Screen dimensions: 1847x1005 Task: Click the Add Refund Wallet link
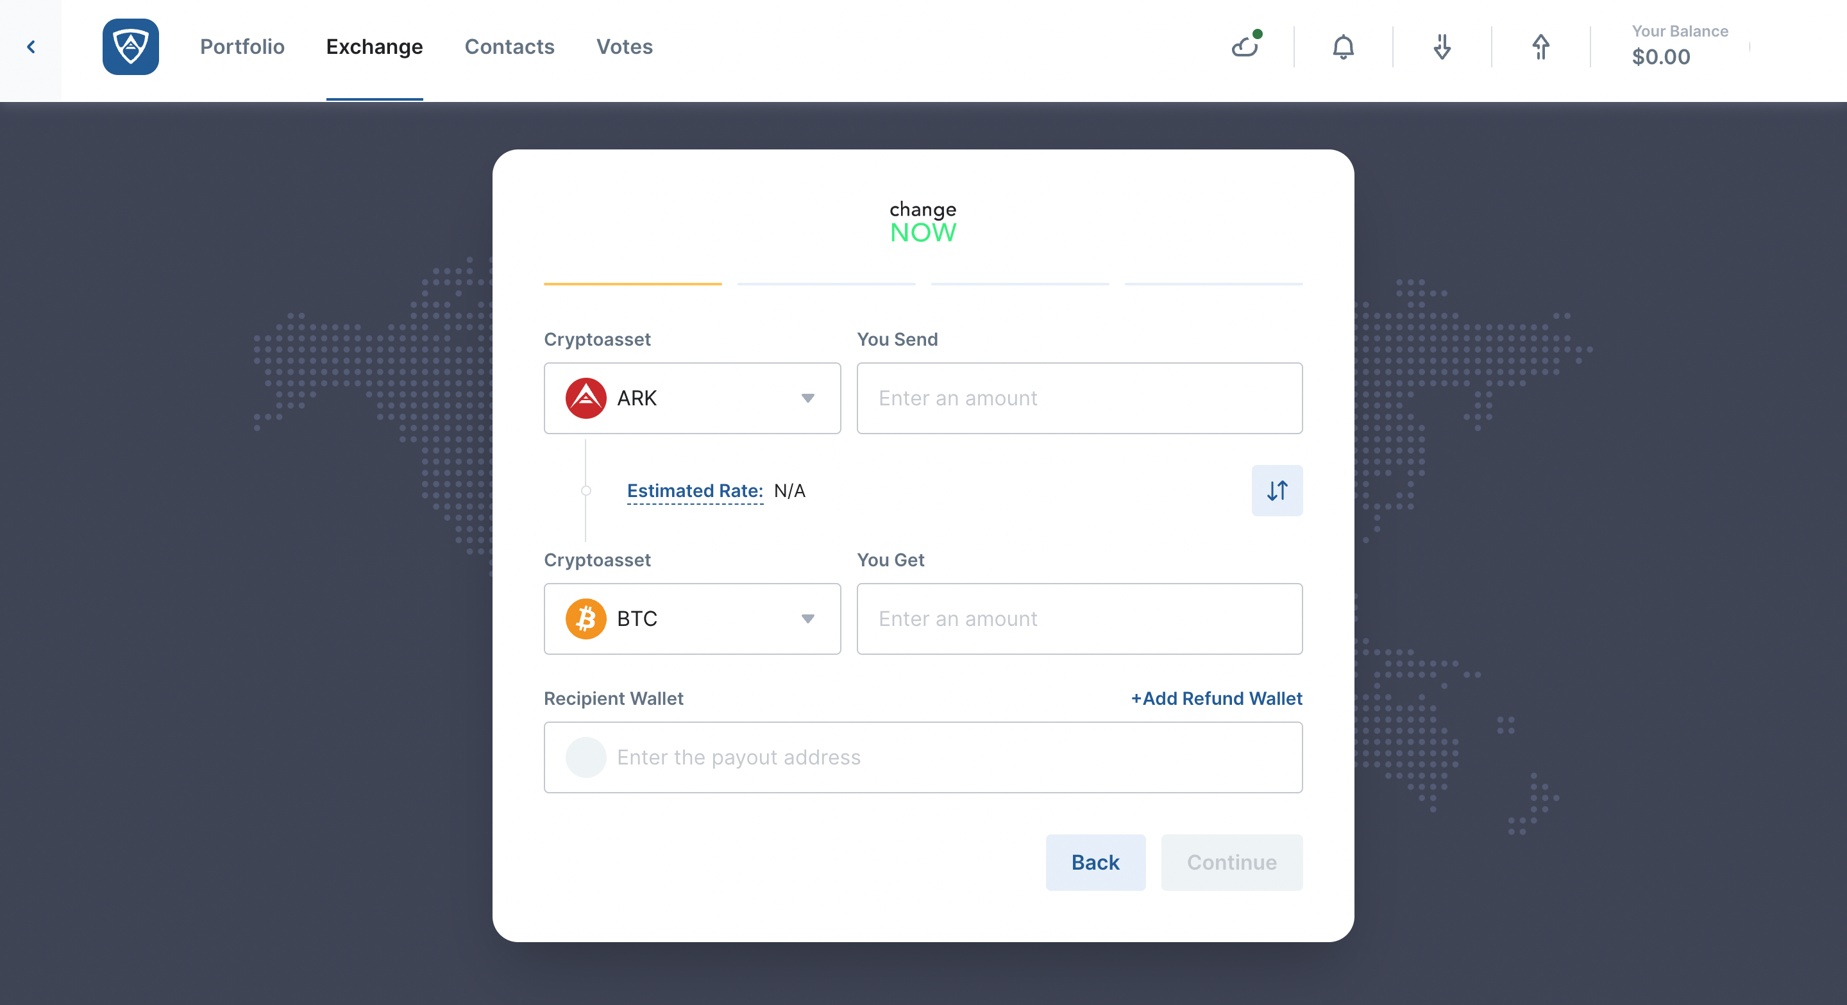[x=1216, y=698]
